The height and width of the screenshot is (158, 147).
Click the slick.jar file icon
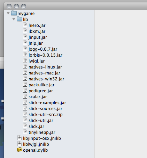25,126
